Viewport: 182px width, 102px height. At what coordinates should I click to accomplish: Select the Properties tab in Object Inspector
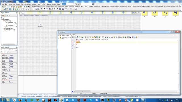click(x=4, y=52)
